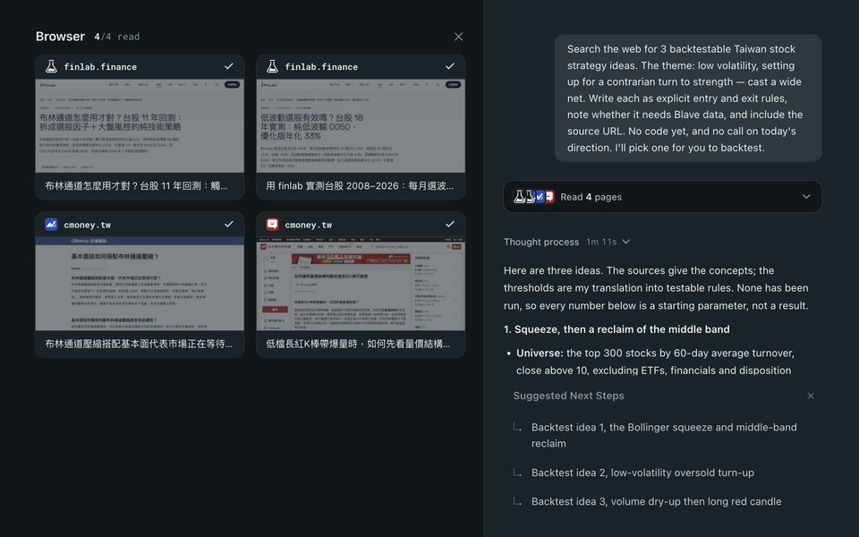Click the flask icon on the 用 finlab 實測台股 card
The width and height of the screenshot is (859, 537).
click(x=272, y=66)
